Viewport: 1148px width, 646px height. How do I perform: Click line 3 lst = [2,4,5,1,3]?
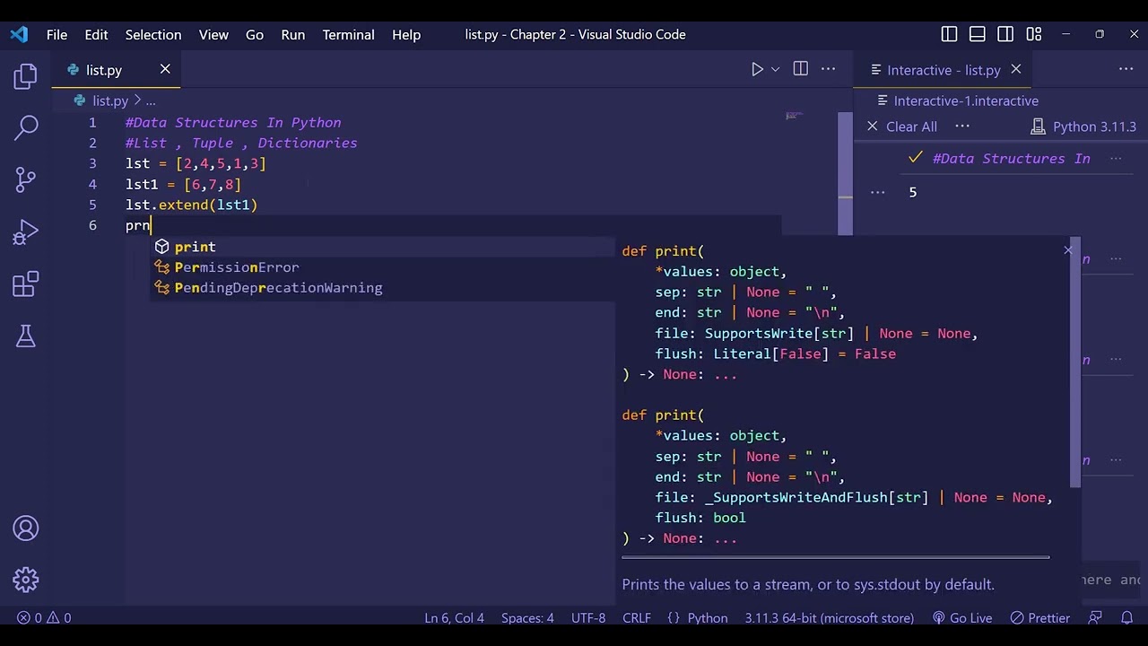tap(196, 163)
